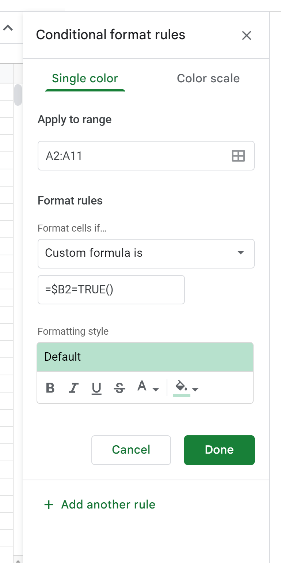Open the Custom formula is dropdown
Viewport: 281px width, 563px height.
[146, 254]
